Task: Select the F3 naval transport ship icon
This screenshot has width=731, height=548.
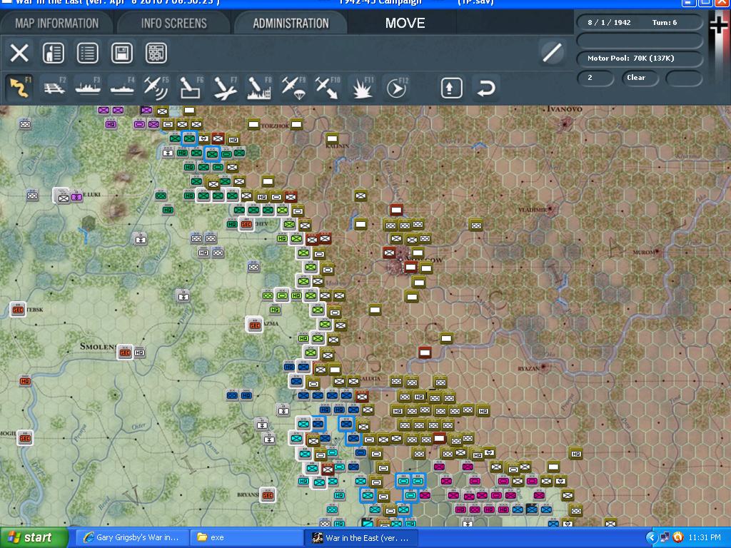Action: [x=88, y=87]
